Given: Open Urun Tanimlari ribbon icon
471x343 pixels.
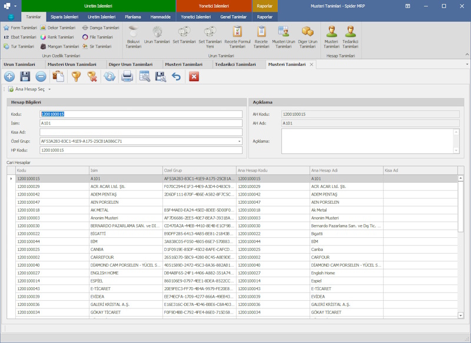Looking at the screenshot, I should [x=157, y=35].
